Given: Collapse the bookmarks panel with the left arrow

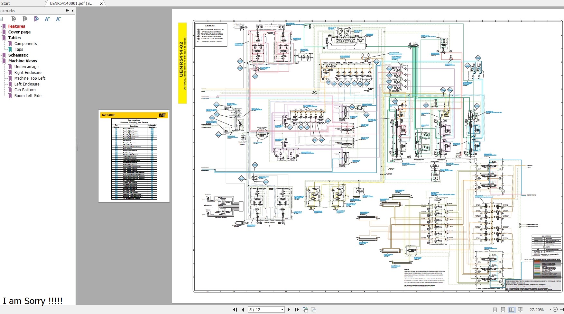Looking at the screenshot, I should (73, 11).
